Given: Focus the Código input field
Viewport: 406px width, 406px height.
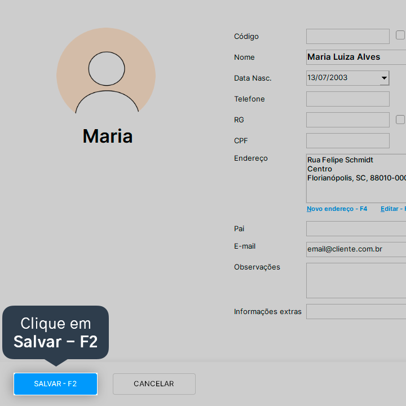Looking at the screenshot, I should [x=348, y=36].
